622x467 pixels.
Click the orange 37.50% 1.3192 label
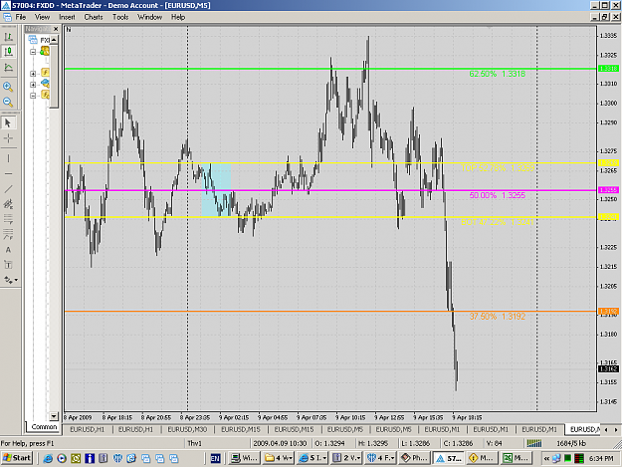[497, 317]
